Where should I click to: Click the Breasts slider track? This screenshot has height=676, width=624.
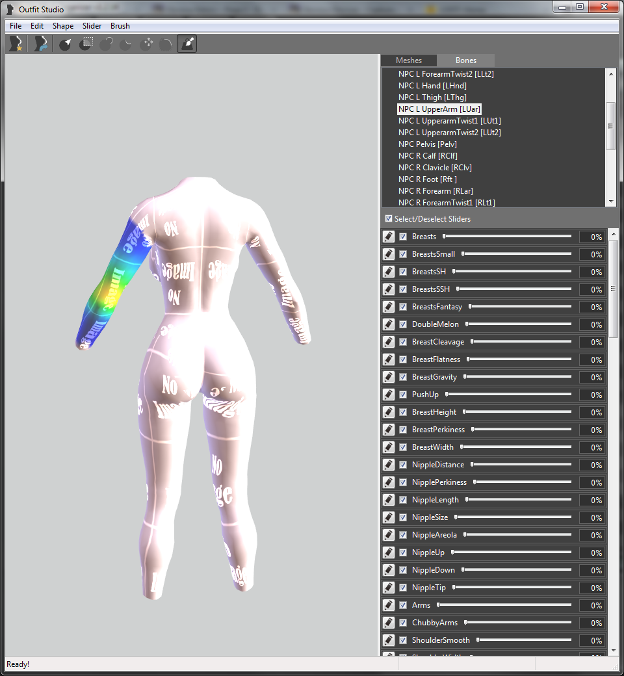[x=507, y=236]
